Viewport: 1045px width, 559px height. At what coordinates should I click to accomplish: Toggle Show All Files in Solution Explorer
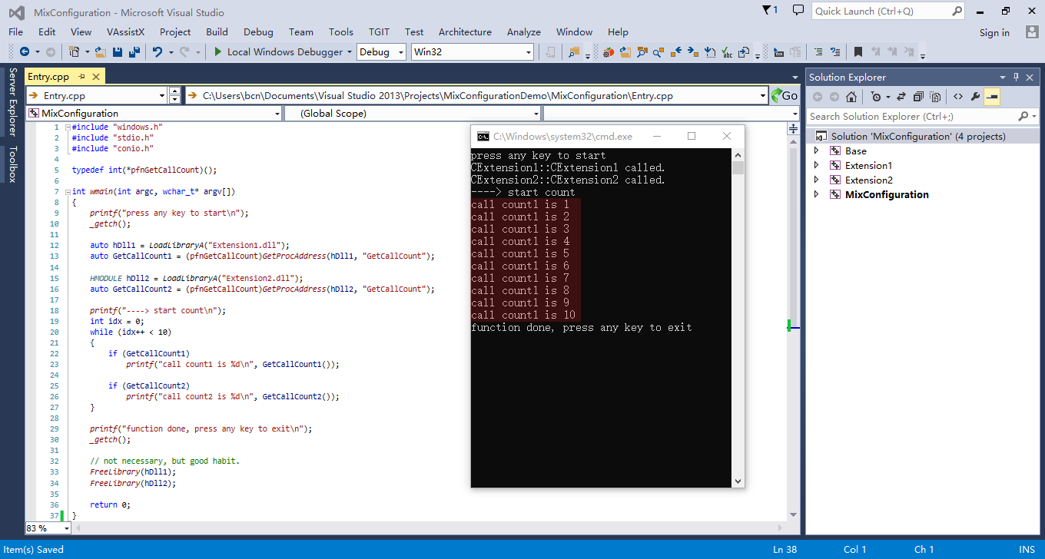click(935, 97)
